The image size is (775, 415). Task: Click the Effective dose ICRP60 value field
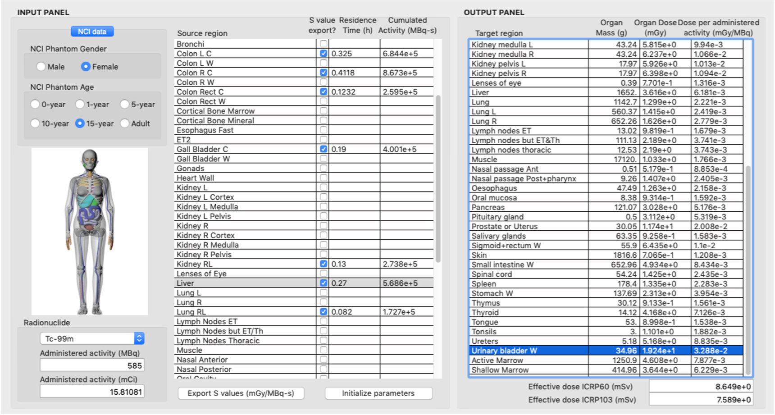coord(701,387)
